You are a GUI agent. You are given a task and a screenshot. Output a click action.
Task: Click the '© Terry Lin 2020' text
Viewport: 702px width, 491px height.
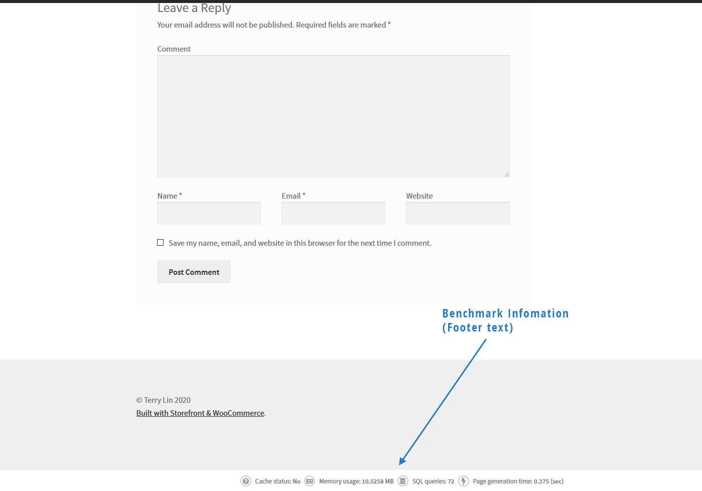coord(164,400)
